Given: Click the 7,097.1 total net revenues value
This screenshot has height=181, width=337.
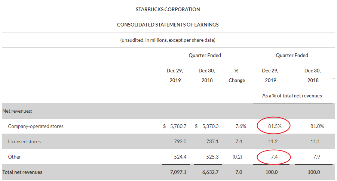Looking at the screenshot, I should (178, 172).
